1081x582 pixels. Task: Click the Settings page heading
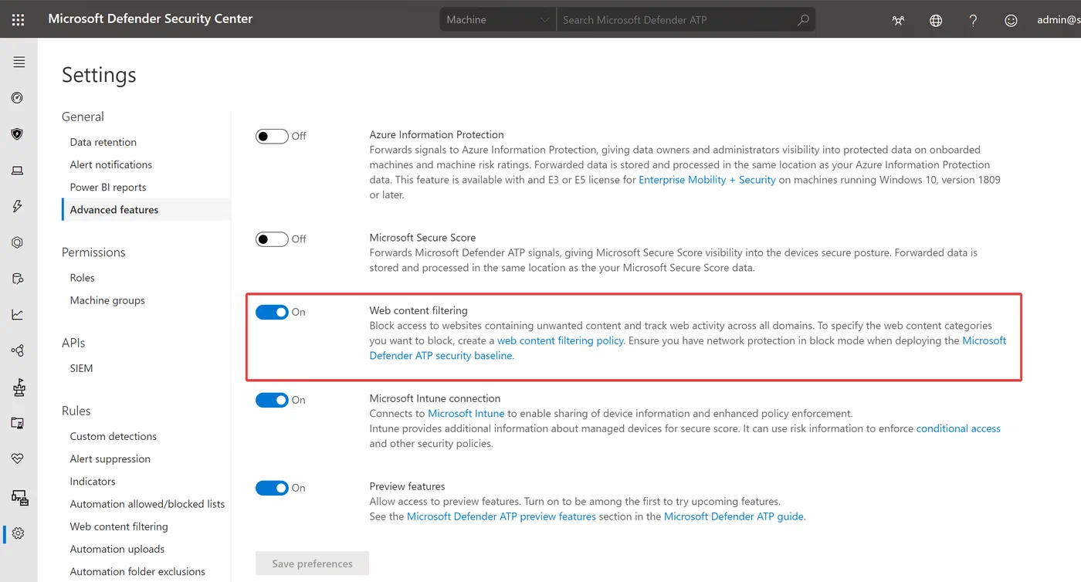[99, 75]
